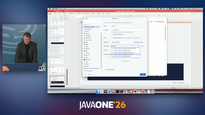Click the Manage catalogs link
The width and height of the screenshot is (205, 115).
click(139, 42)
